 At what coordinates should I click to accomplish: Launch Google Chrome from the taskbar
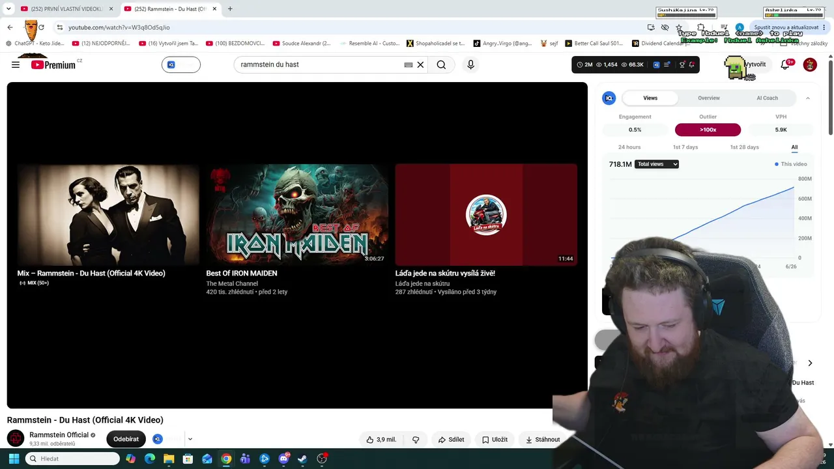pyautogui.click(x=226, y=459)
